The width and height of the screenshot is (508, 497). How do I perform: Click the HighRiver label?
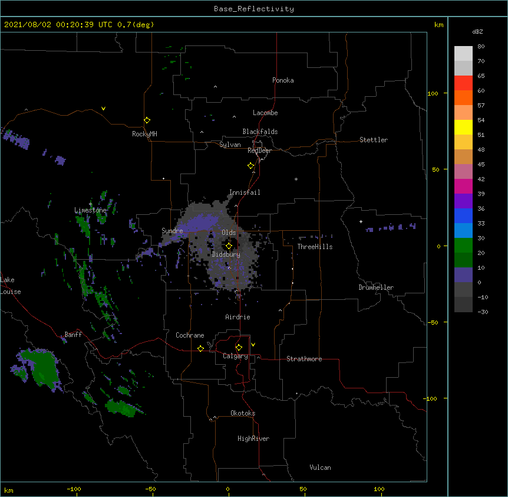(x=253, y=439)
